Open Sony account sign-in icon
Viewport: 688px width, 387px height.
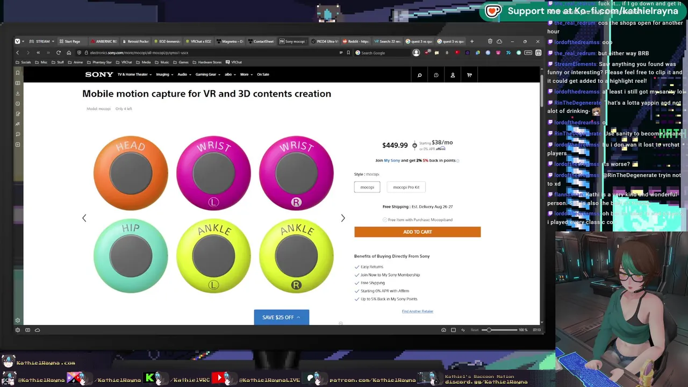click(x=453, y=75)
